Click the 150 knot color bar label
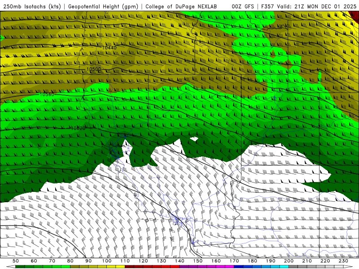The width and height of the screenshot is (359, 269). [x=198, y=261]
